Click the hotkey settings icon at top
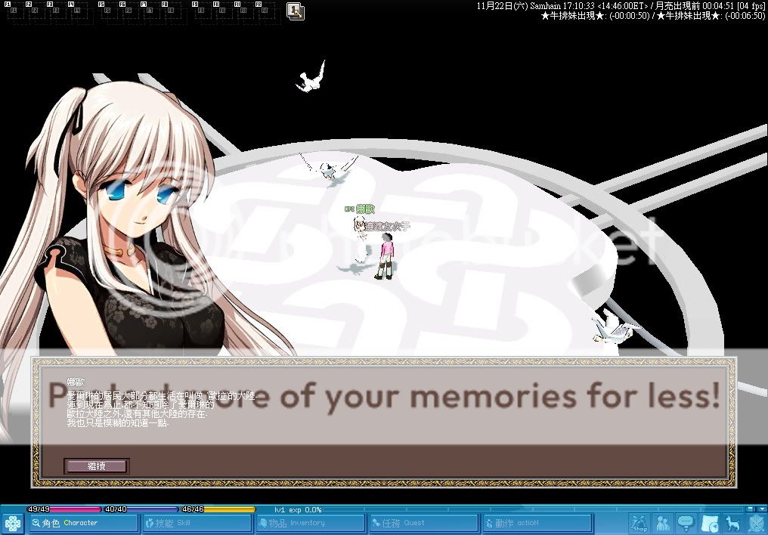The image size is (768, 535). (295, 11)
